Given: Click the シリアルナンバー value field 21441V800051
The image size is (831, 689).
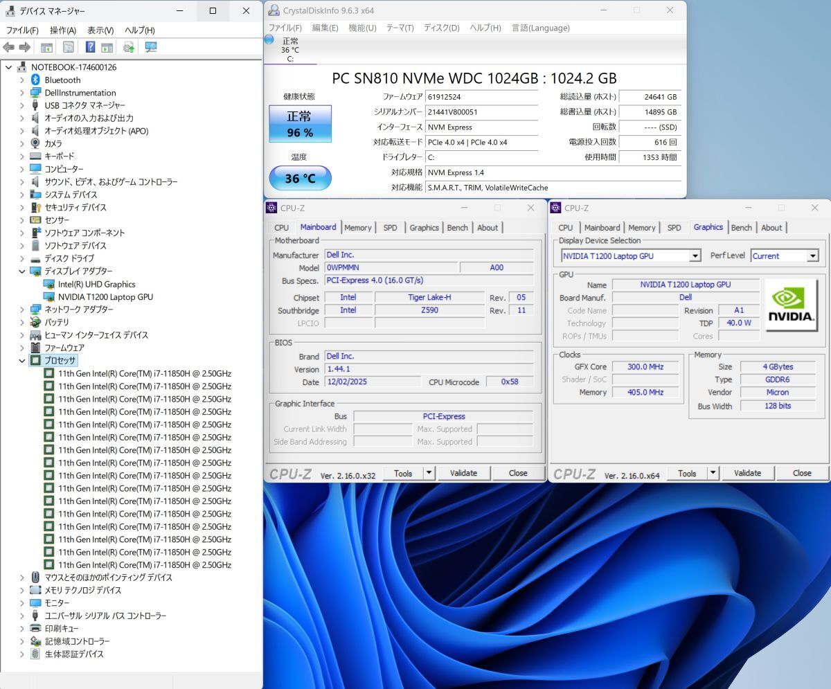Looking at the screenshot, I should pos(481,111).
